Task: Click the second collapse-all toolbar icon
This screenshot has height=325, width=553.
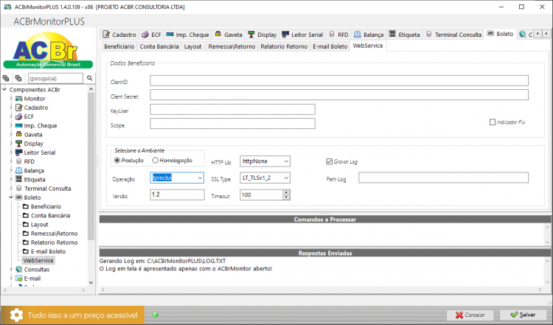Action: click(18, 78)
